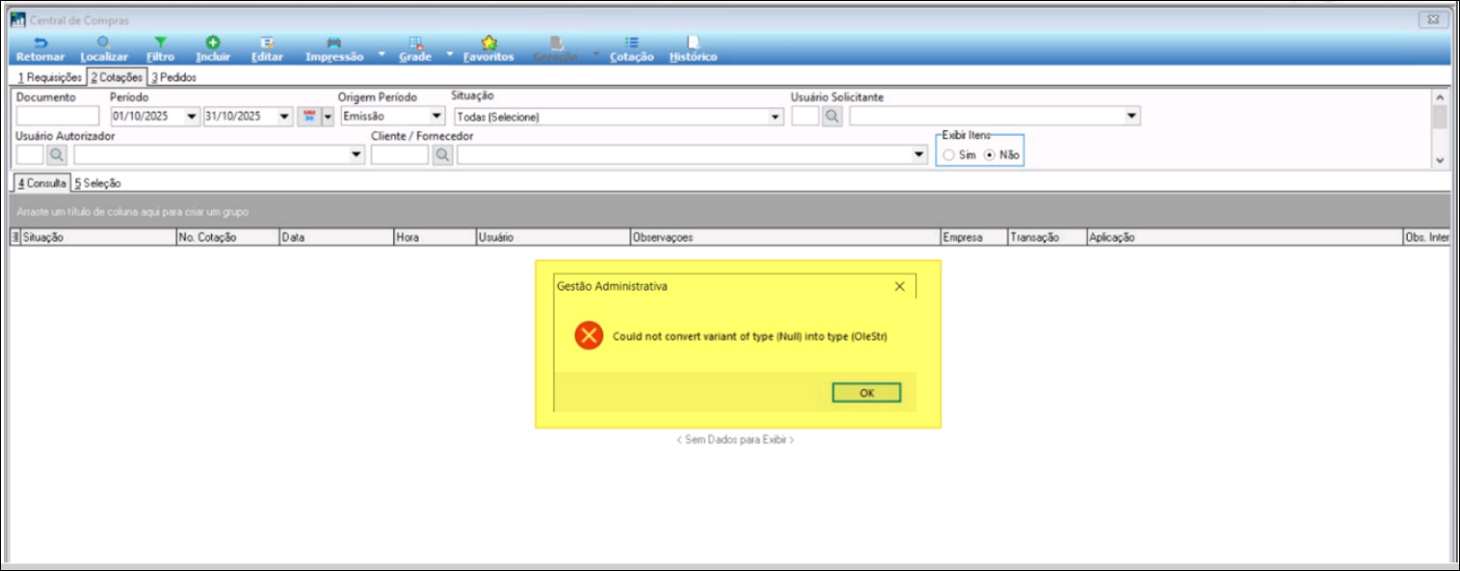The height and width of the screenshot is (571, 1460).
Task: Close the Gestão Administrativa dialog
Action: [899, 287]
